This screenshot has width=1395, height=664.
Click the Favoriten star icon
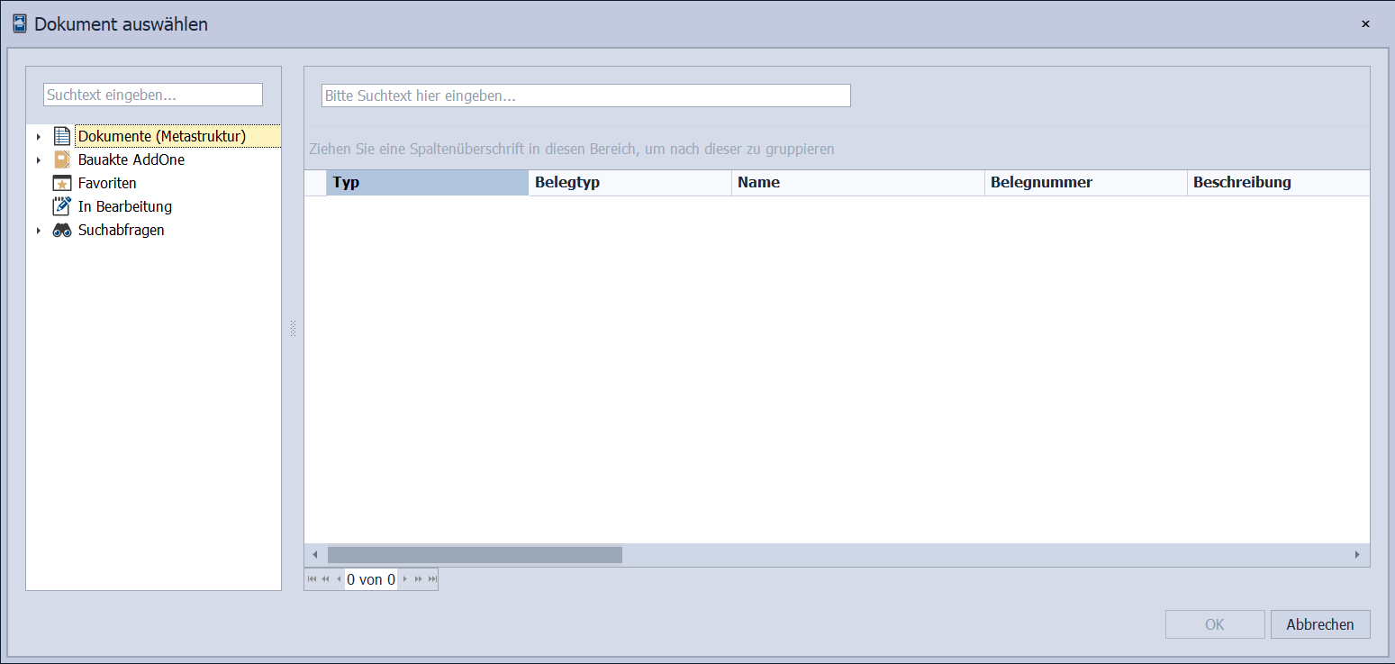tap(62, 183)
